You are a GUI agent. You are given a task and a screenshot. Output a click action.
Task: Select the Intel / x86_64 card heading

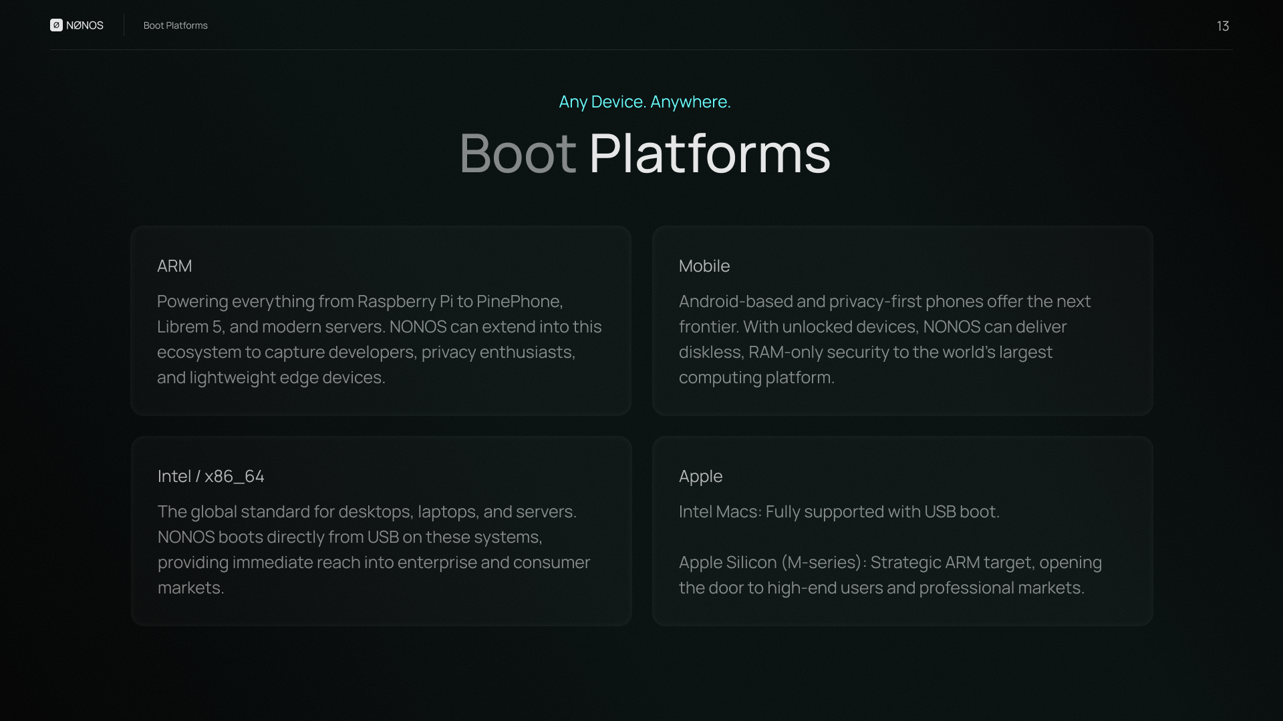click(x=210, y=476)
